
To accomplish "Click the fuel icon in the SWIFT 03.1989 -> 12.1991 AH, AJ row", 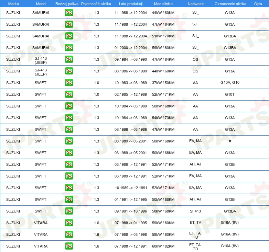I will (69, 164).
